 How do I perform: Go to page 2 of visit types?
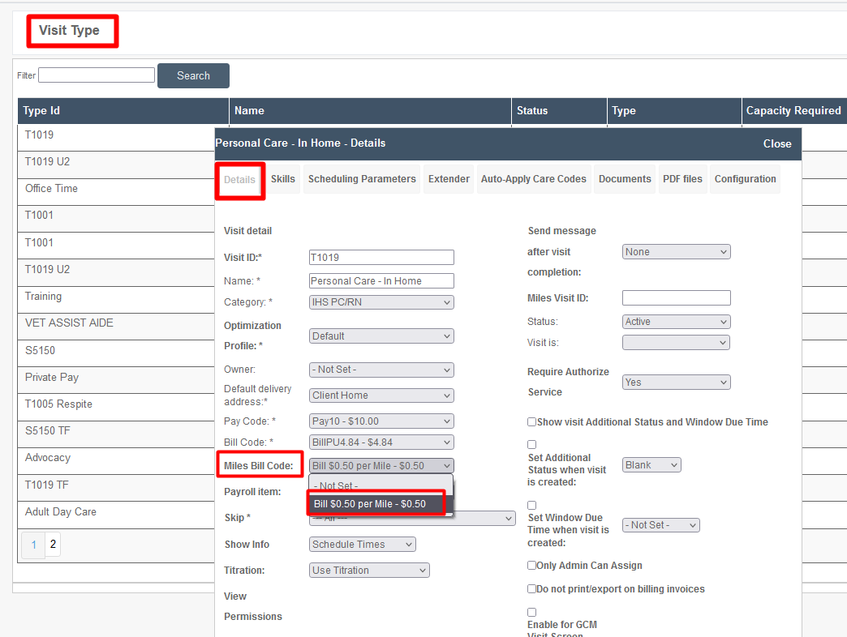pos(53,545)
